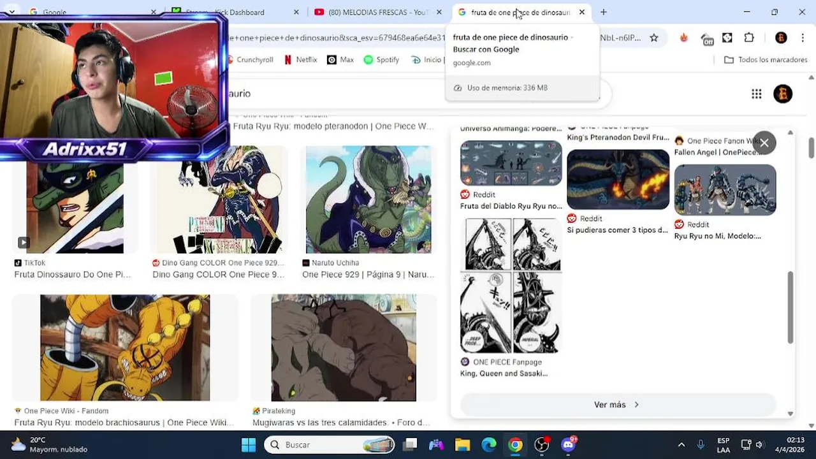Screen dimensions: 816x459
Task: Open OBS Studio from the taskbar
Action: 542,444
